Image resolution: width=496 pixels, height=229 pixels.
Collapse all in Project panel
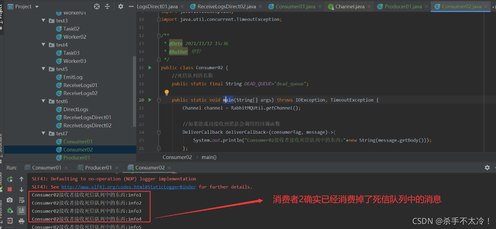[x=107, y=6]
